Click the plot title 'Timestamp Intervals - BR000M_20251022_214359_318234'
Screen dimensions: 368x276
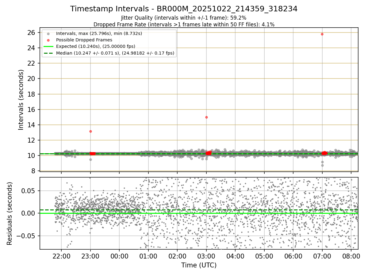click(184, 9)
